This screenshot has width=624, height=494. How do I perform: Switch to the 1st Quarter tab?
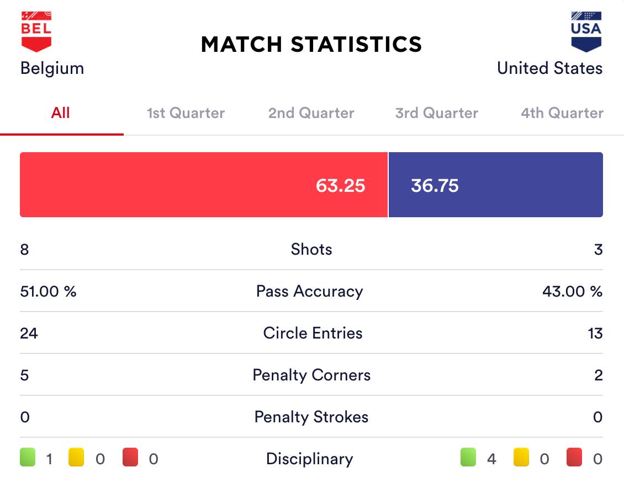[x=186, y=113]
